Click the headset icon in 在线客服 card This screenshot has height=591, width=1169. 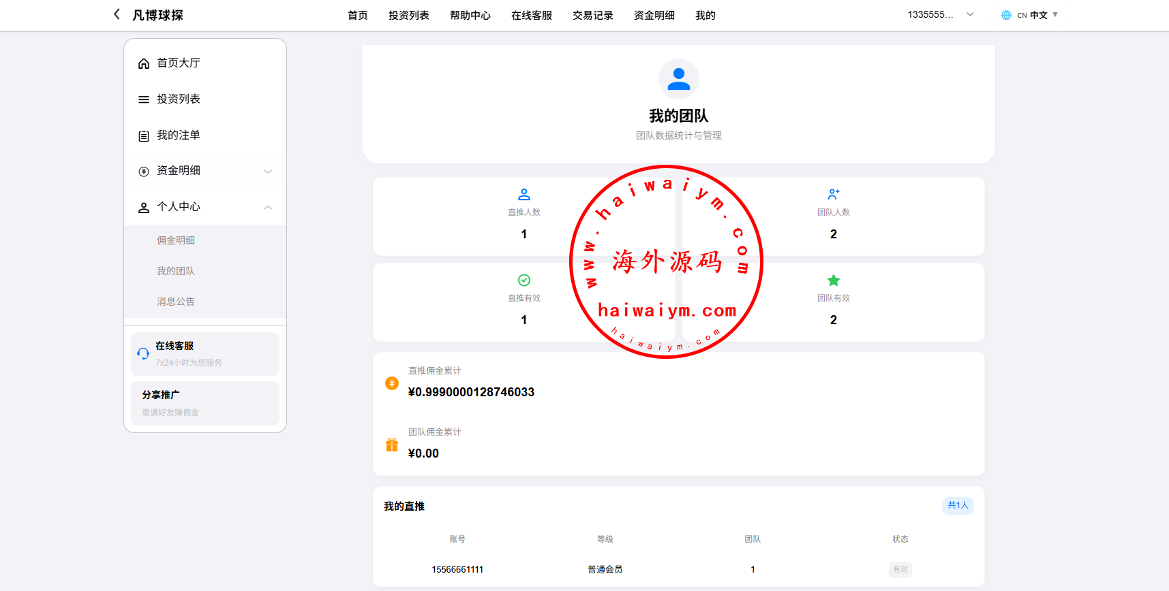[143, 353]
